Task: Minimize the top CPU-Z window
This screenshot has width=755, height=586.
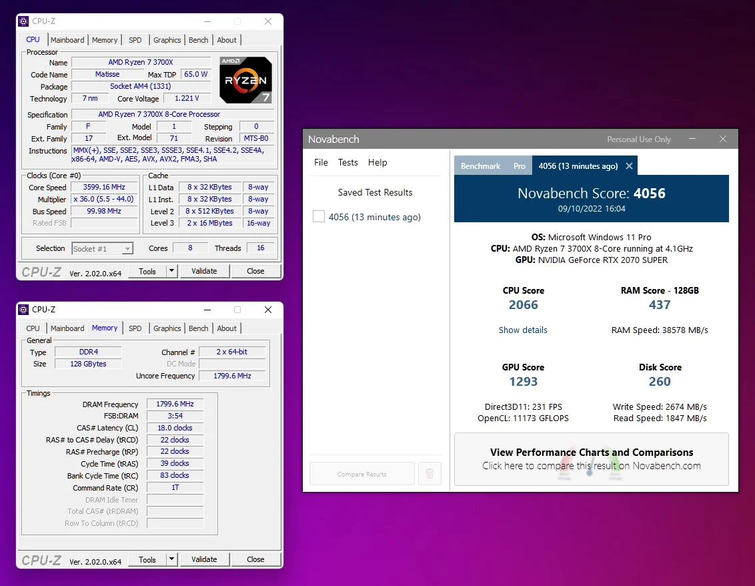Action: coord(207,21)
